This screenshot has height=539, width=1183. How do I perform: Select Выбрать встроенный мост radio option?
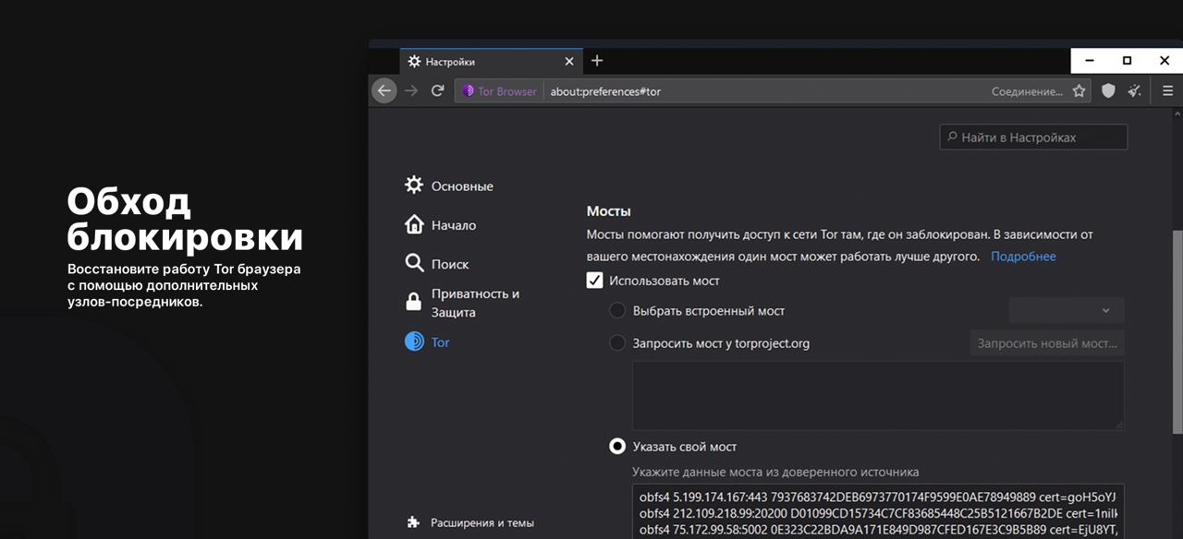617,311
